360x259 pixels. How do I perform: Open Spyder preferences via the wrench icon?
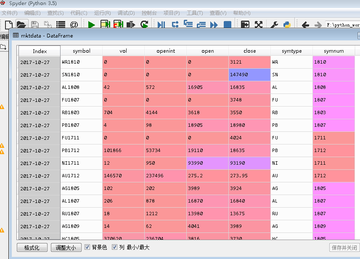click(275, 24)
